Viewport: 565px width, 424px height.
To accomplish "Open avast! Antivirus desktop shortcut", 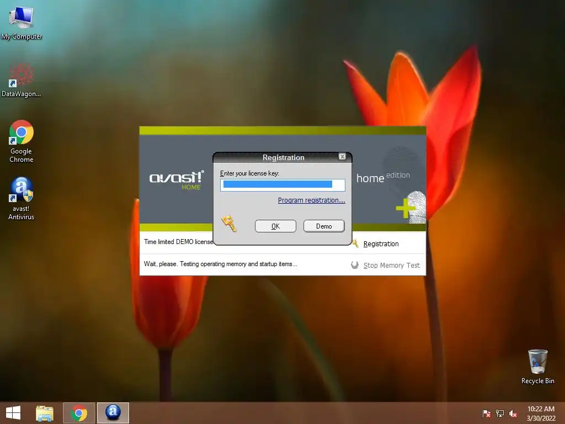I will click(x=22, y=199).
